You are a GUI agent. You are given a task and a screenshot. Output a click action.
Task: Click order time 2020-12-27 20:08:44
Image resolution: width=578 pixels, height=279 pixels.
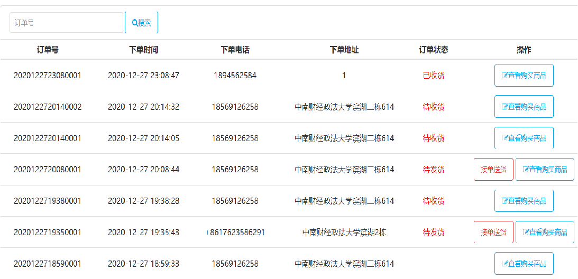(x=144, y=170)
